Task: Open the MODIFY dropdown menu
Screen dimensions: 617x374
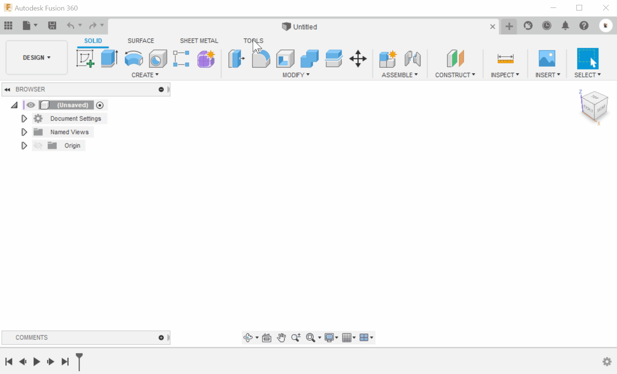Action: tap(296, 75)
